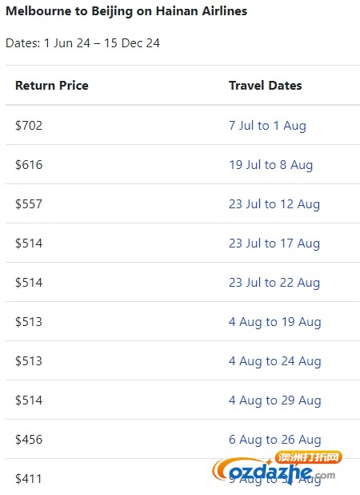Image resolution: width=360 pixels, height=495 pixels.
Task: Select the 6 Aug to 26 Aug link
Action: click(275, 440)
